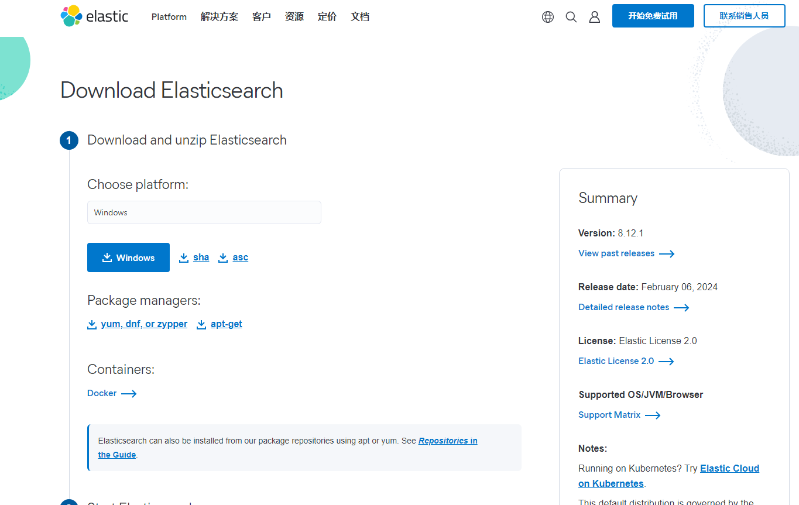Click arrow next to Elastic License 2.0 link
The height and width of the screenshot is (505, 799).
666,362
